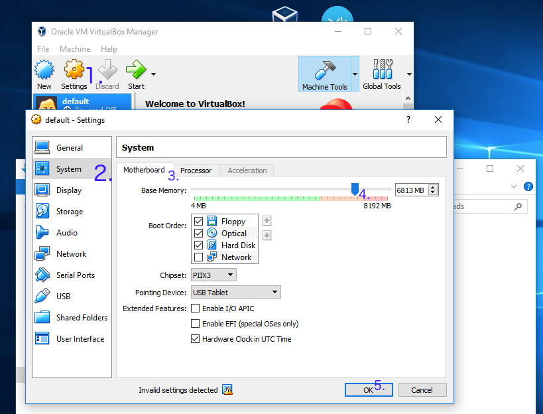The height and width of the screenshot is (414, 543).
Task: Toggle Hardware Clock in UTC Time
Action: point(196,339)
